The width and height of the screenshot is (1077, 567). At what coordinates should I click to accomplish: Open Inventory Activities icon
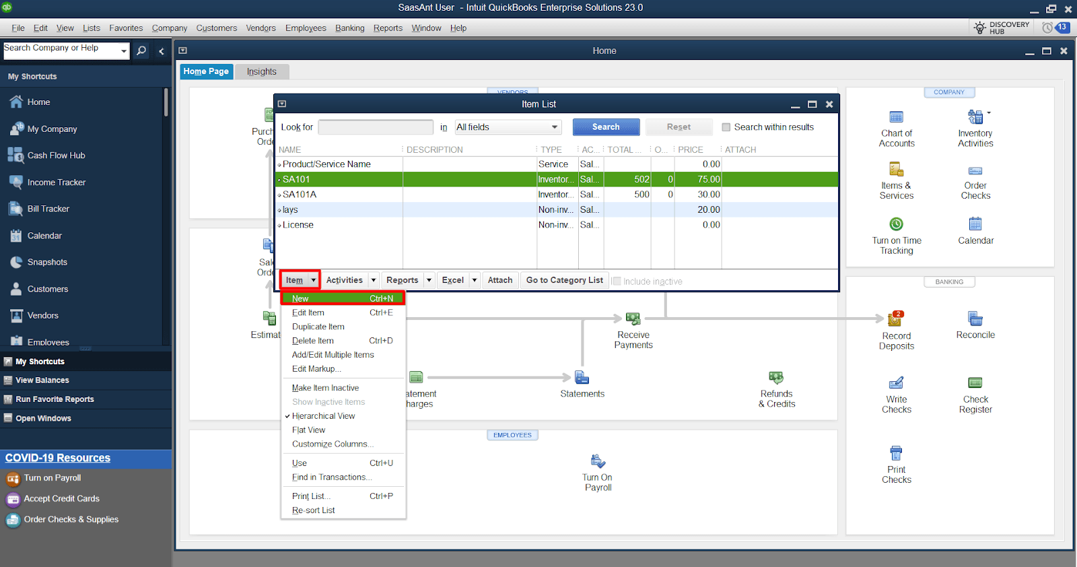[975, 116]
